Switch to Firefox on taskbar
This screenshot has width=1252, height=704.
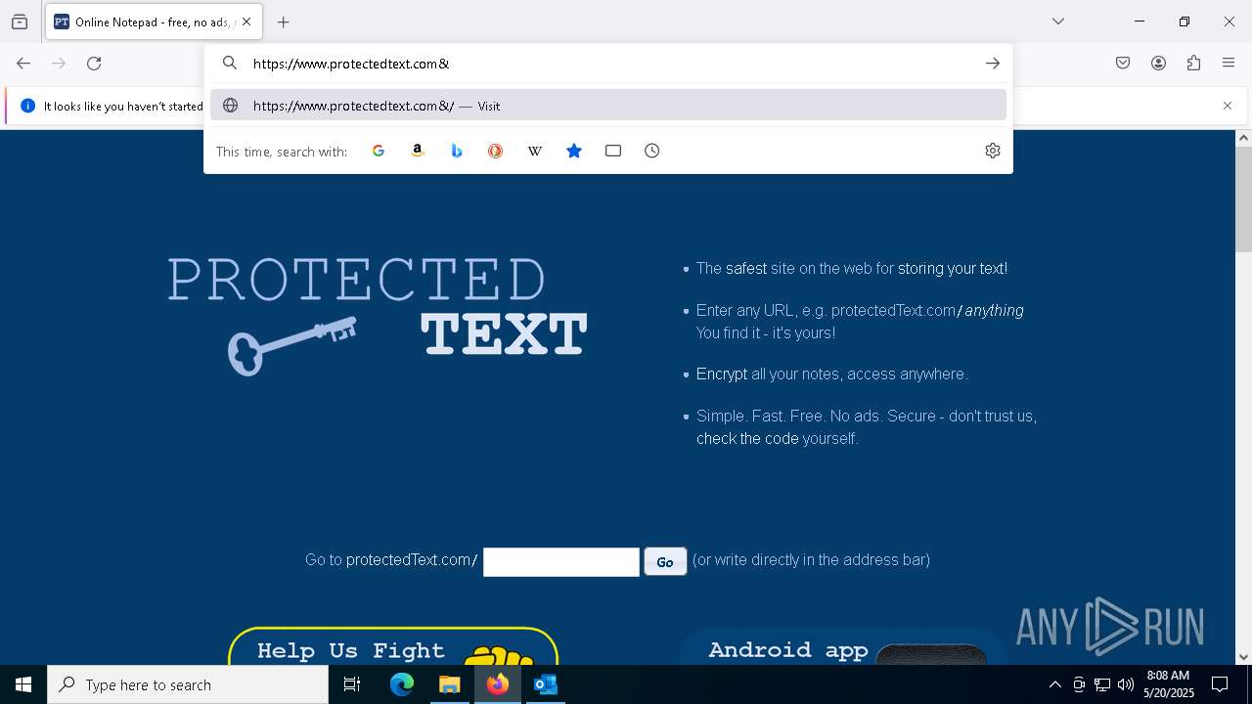coord(498,684)
